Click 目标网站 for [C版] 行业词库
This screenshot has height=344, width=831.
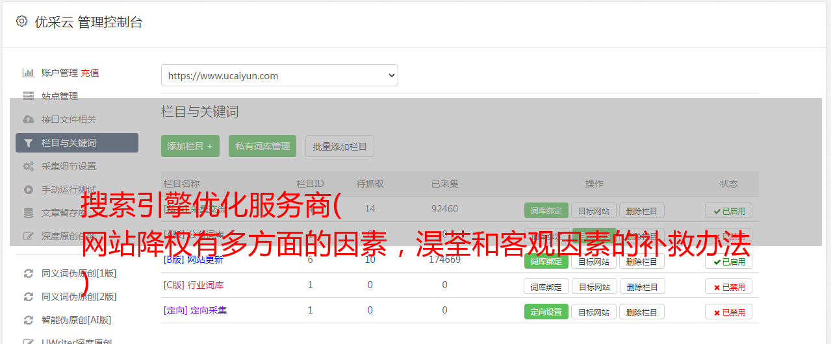[594, 286]
